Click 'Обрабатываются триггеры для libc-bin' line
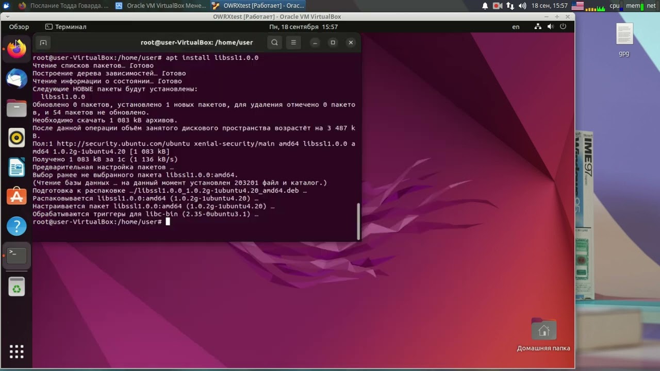 [145, 214]
